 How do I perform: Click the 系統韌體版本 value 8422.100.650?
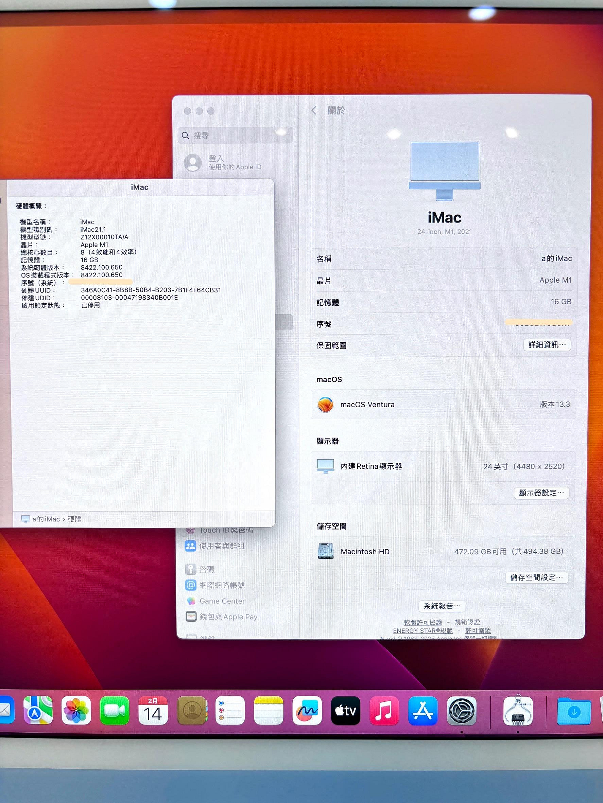[101, 267]
